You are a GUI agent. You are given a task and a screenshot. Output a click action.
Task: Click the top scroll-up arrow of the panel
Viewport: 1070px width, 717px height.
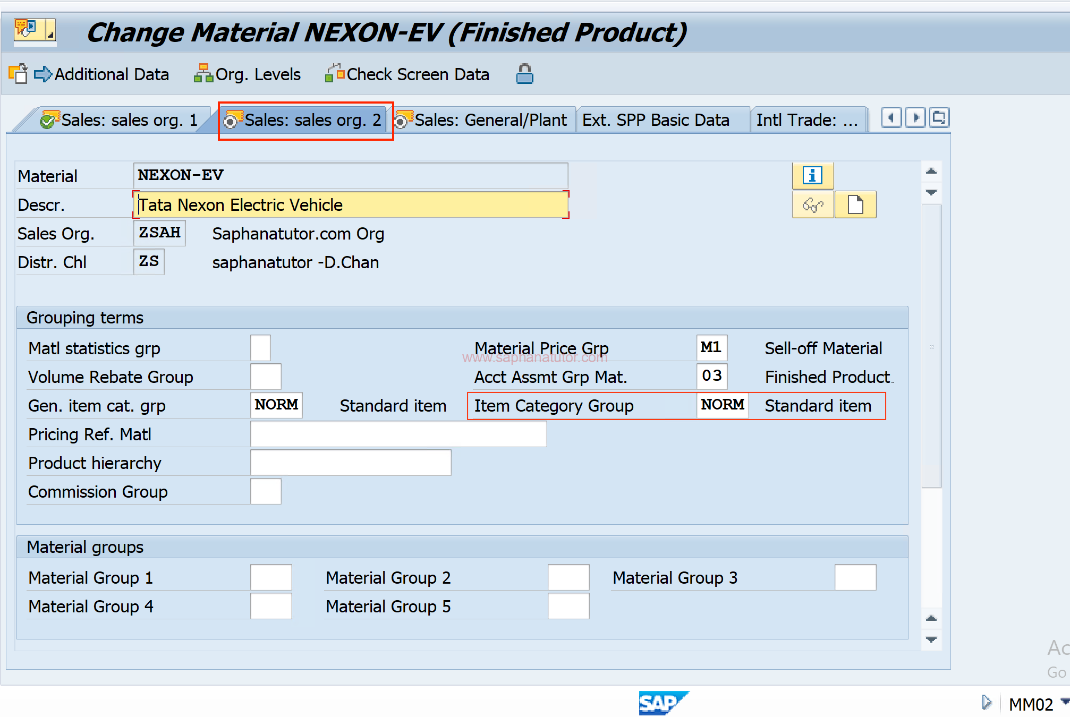coord(931,171)
